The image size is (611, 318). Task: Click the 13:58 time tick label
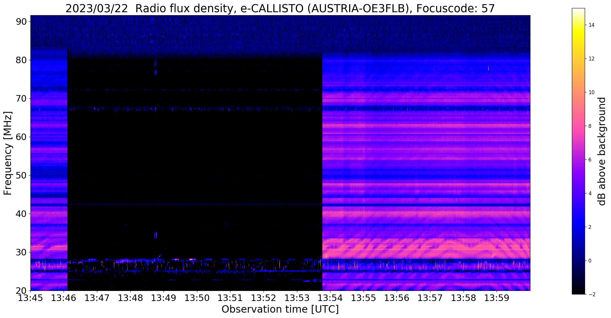(464, 298)
